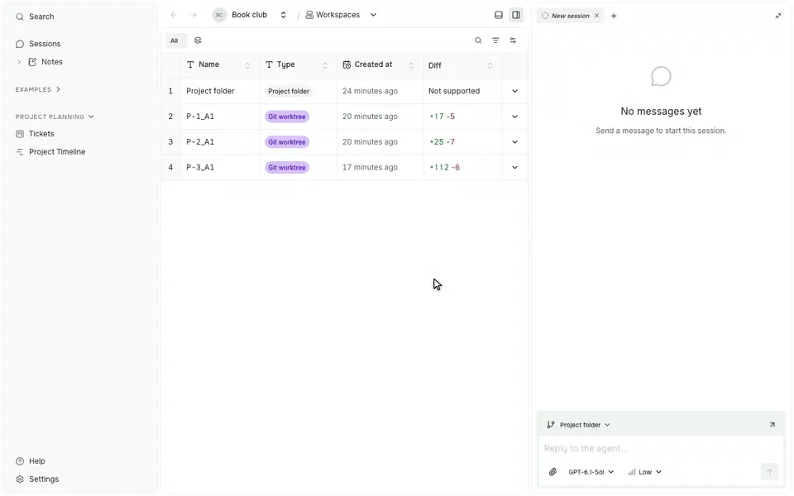The height and width of the screenshot is (496, 794).
Task: Click the table search magnifier icon
Action: 478,41
